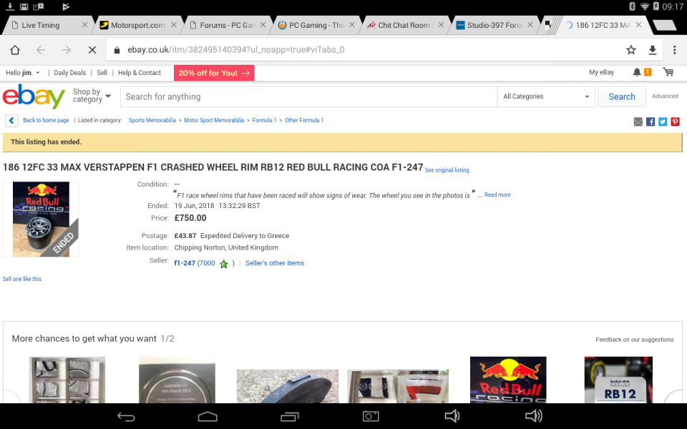The image size is (687, 429).
Task: Click See original listing link
Action: tap(447, 170)
